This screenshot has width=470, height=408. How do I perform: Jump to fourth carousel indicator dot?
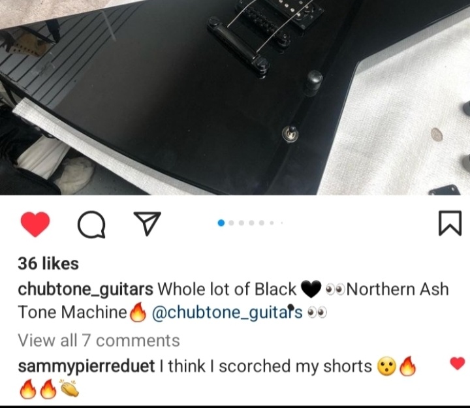251,223
